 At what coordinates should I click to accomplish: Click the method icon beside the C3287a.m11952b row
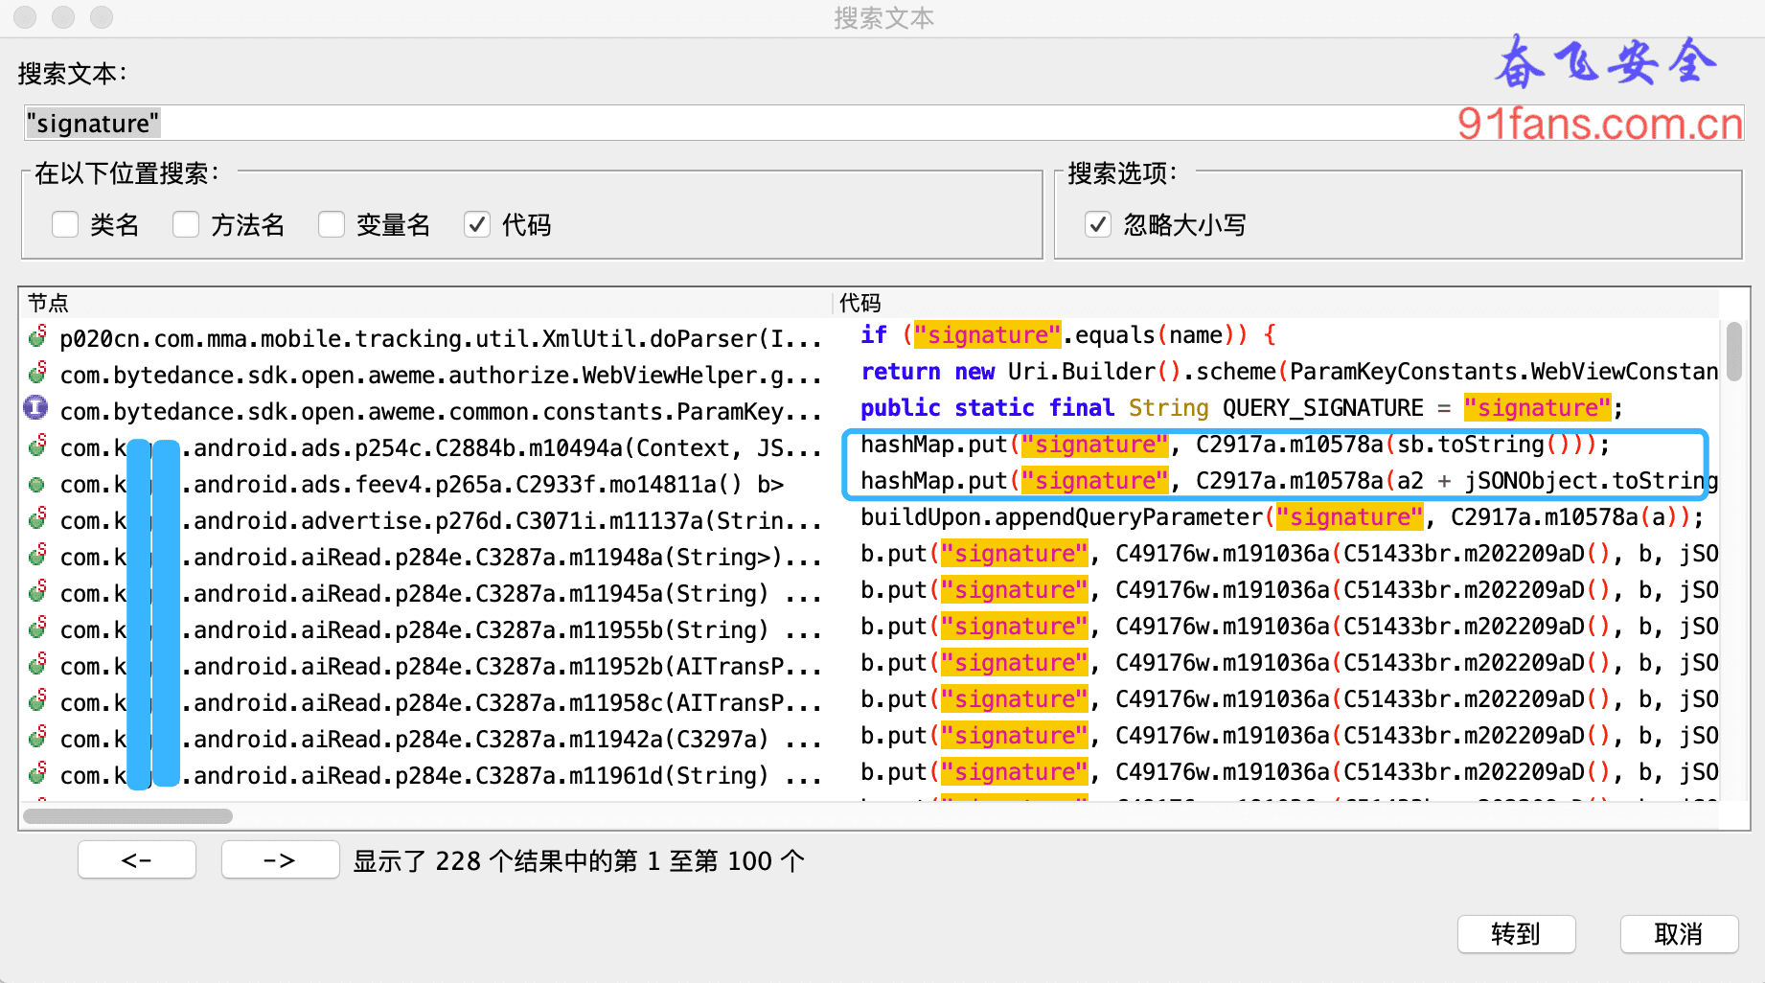click(x=37, y=665)
